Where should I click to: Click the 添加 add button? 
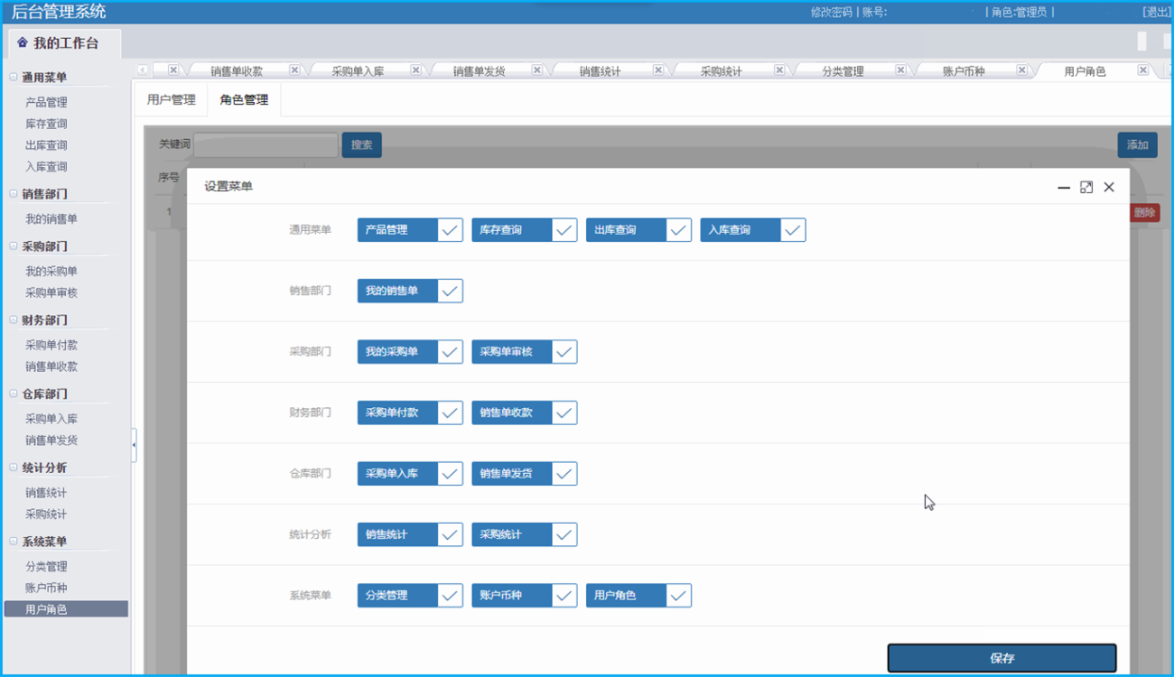[1137, 144]
